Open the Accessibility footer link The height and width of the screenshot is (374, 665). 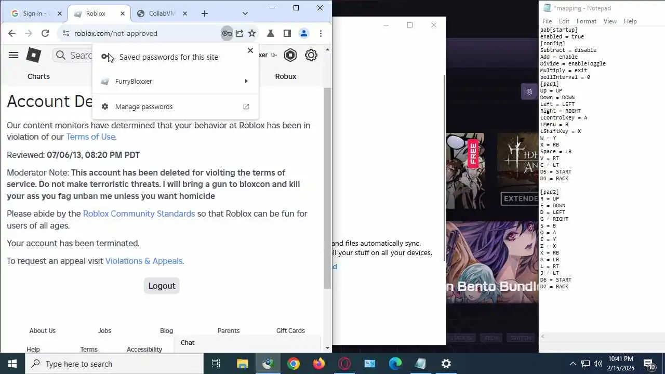click(144, 349)
